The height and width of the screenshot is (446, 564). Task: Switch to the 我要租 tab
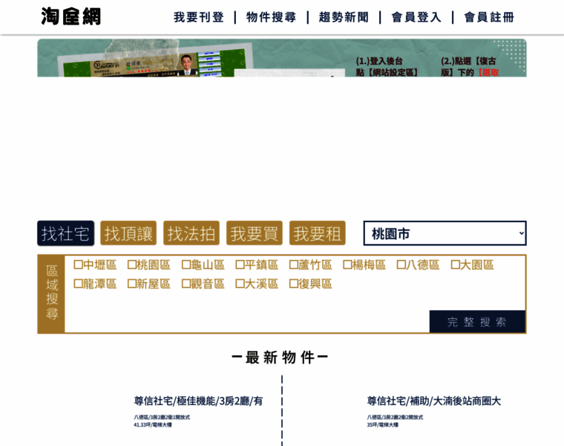click(x=318, y=233)
